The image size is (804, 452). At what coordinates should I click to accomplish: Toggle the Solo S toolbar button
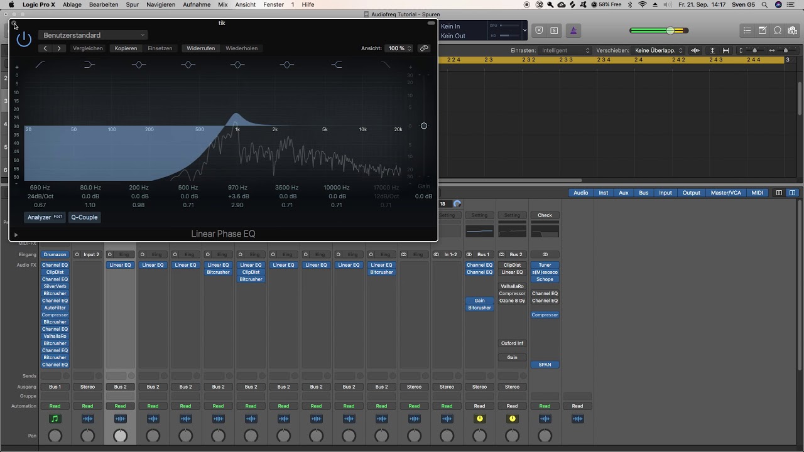coord(554,30)
